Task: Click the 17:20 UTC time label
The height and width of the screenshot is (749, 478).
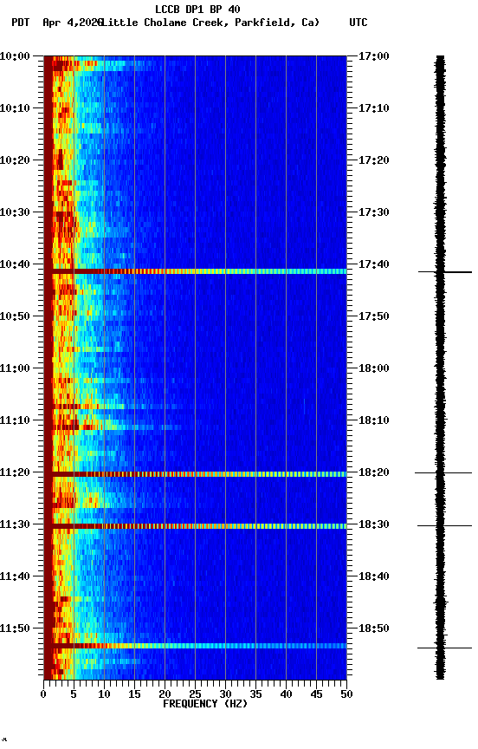Action: click(374, 160)
